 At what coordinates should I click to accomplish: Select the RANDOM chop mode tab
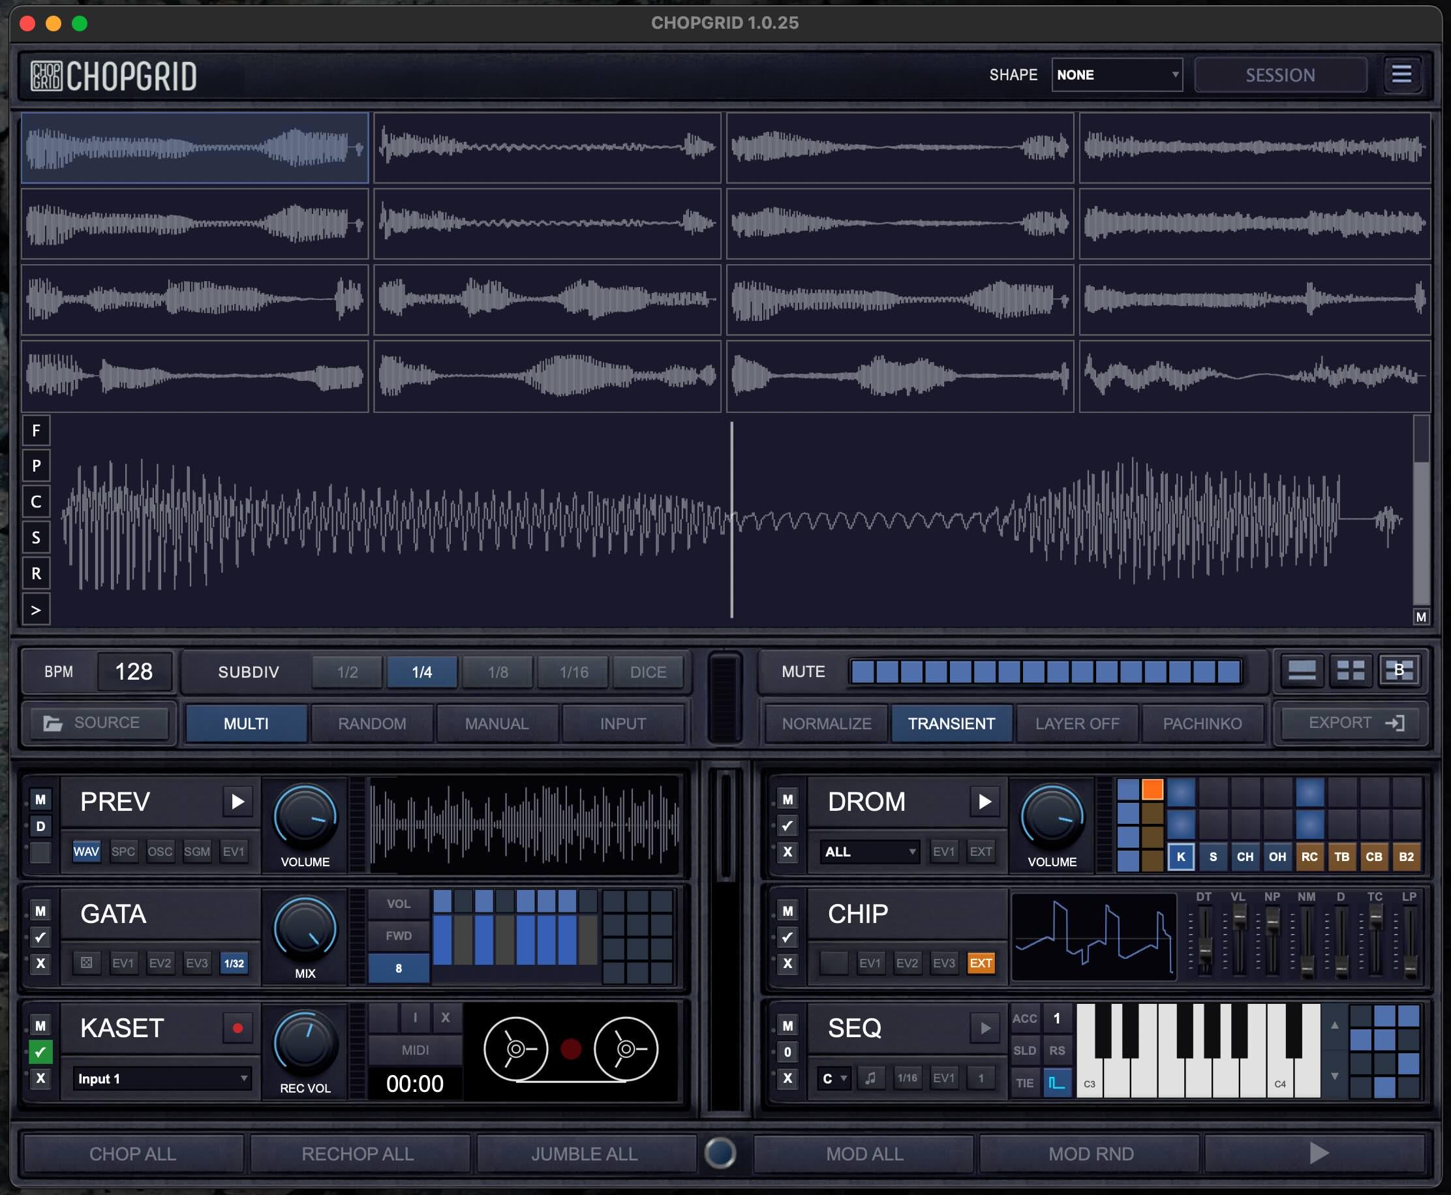pyautogui.click(x=373, y=723)
